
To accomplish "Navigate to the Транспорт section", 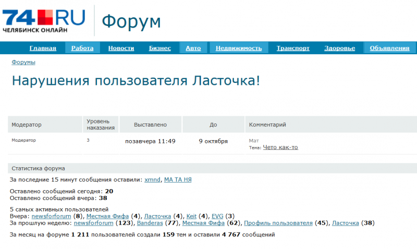I will 293,48.
